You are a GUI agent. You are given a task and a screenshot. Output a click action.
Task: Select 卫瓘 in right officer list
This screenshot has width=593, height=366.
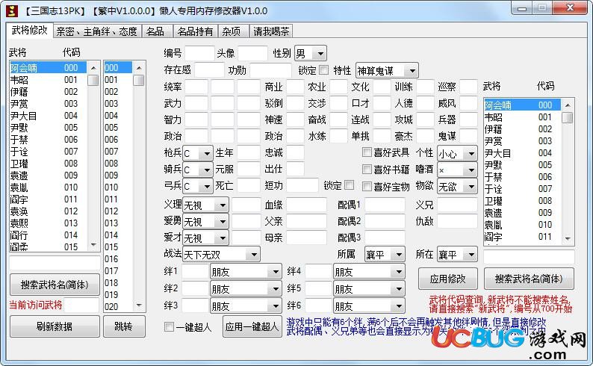[x=523, y=201]
